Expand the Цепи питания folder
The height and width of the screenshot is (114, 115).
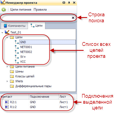click(7, 67)
